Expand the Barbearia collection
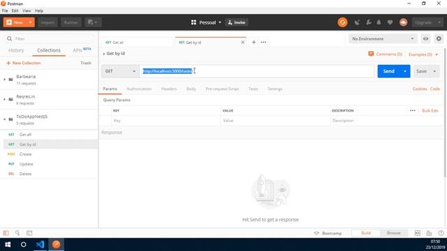Viewport: 447px width, 251px height. tap(5, 79)
